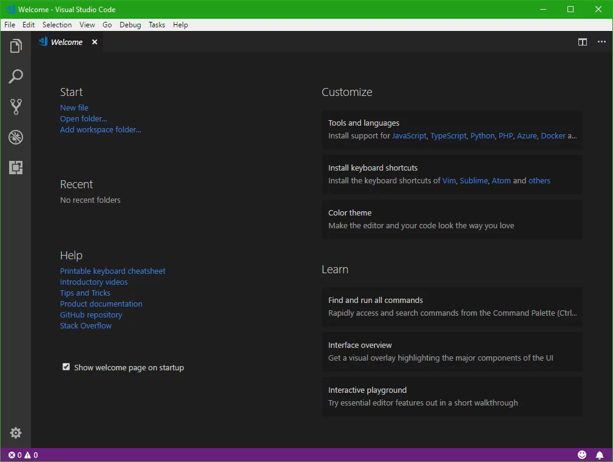
Task: Open the Source Control view icon
Action: 16,107
